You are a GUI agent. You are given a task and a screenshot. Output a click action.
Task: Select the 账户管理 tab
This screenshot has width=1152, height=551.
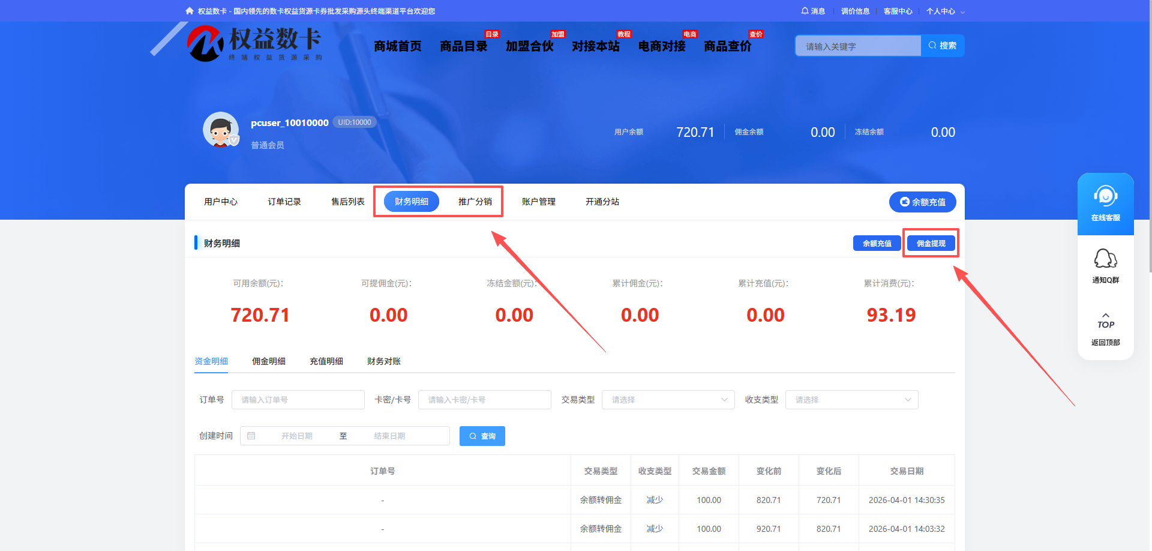pyautogui.click(x=539, y=202)
